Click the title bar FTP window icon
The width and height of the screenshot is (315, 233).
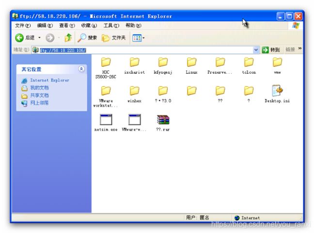pyautogui.click(x=16, y=16)
